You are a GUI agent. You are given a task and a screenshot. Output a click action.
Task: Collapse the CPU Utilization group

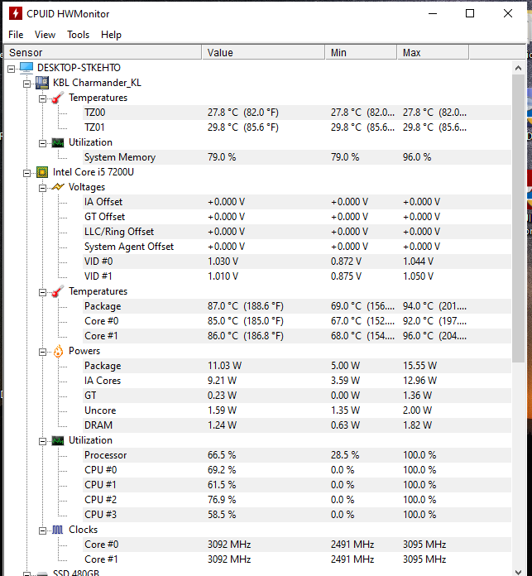click(x=42, y=441)
